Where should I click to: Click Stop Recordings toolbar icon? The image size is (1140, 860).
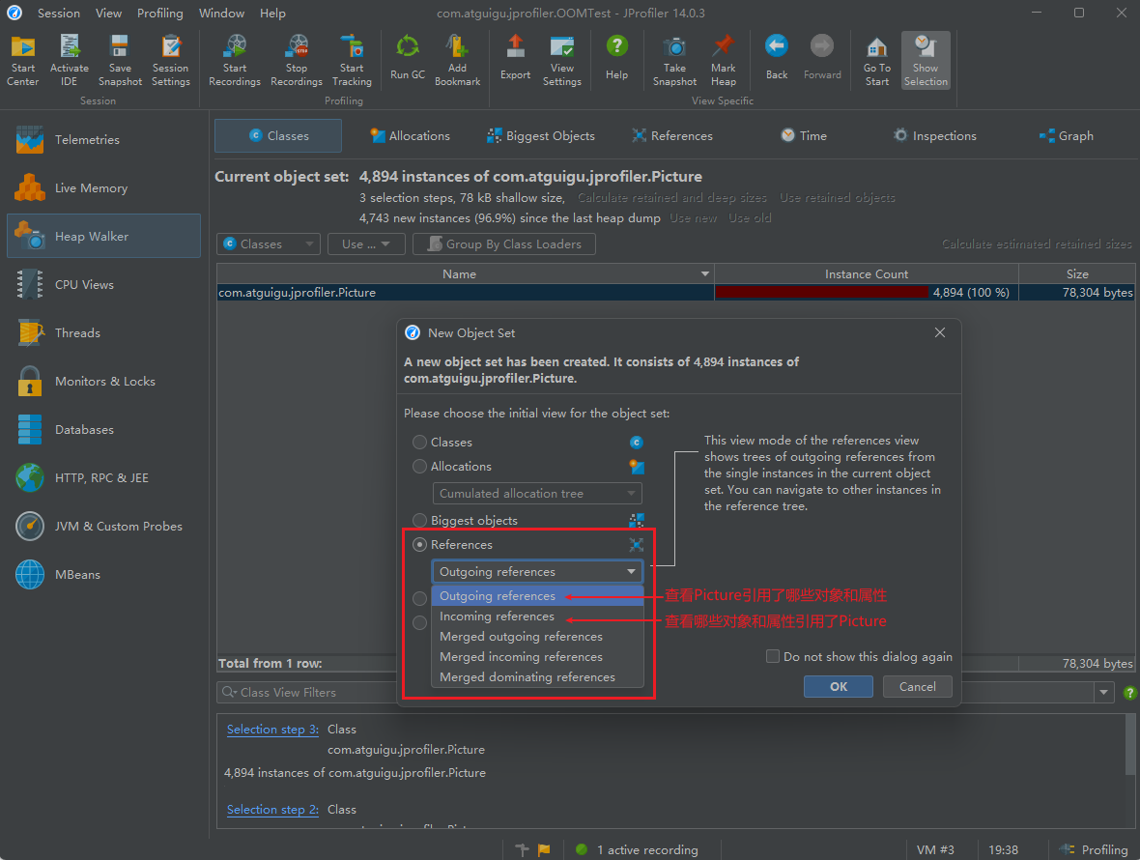tap(296, 61)
